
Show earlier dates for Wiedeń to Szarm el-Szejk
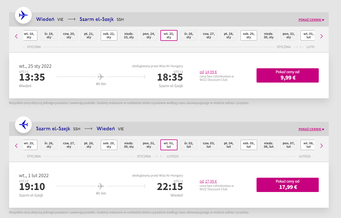click(16, 36)
